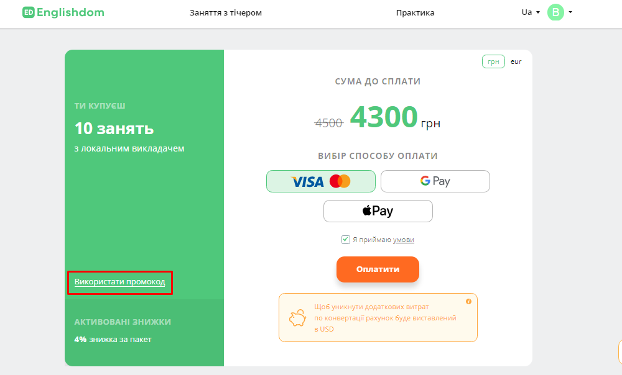
Task: Expand the user profile dropdown arrow
Action: pos(570,12)
